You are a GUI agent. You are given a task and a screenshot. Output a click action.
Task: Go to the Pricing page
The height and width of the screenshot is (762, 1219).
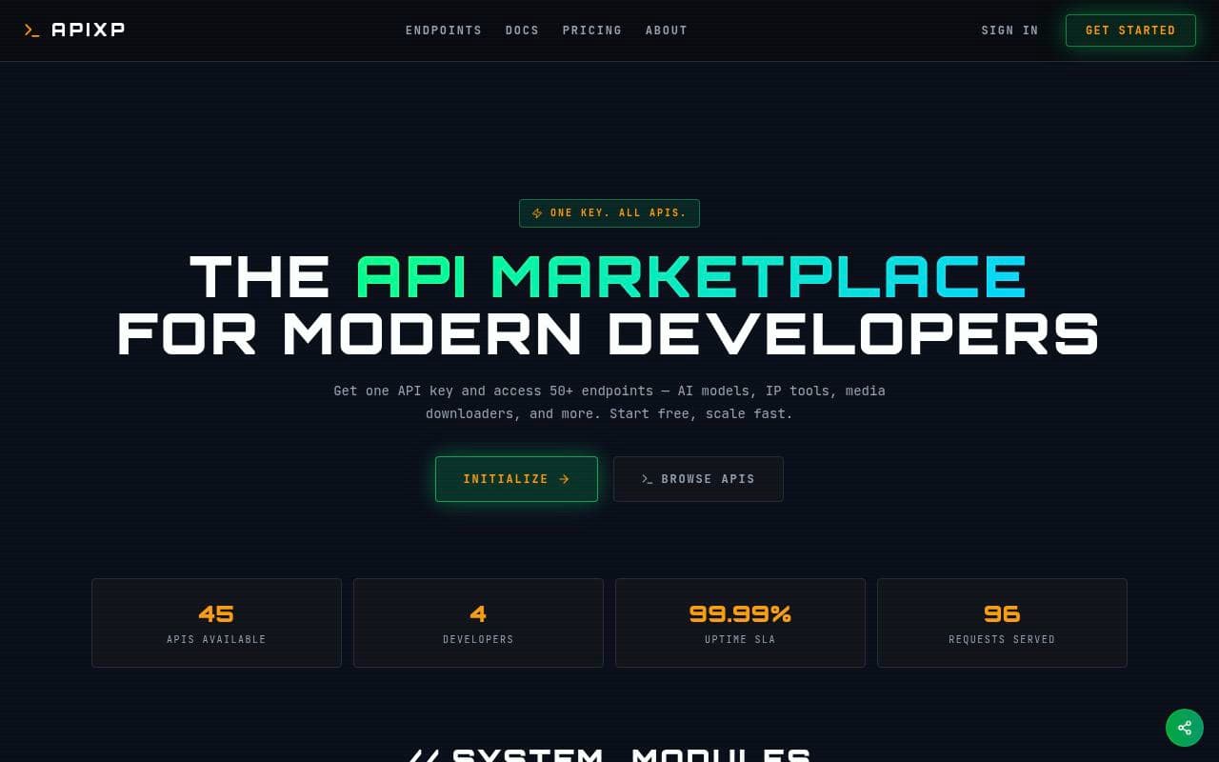592,30
